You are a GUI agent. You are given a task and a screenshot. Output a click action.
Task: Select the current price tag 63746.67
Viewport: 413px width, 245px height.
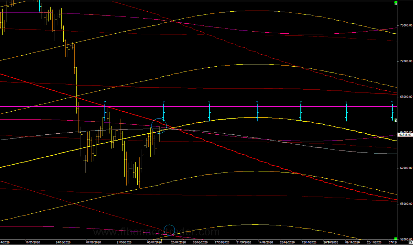click(x=405, y=135)
